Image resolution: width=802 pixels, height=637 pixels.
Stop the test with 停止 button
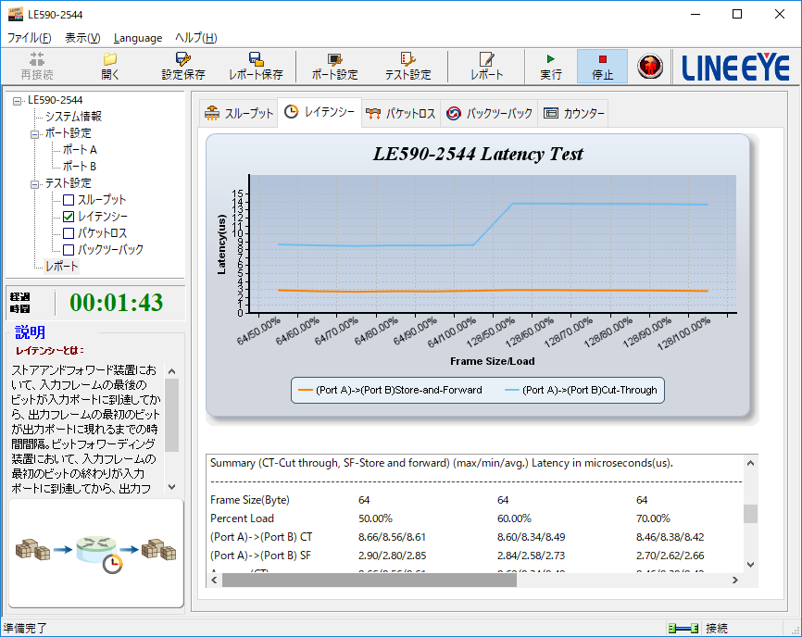603,67
